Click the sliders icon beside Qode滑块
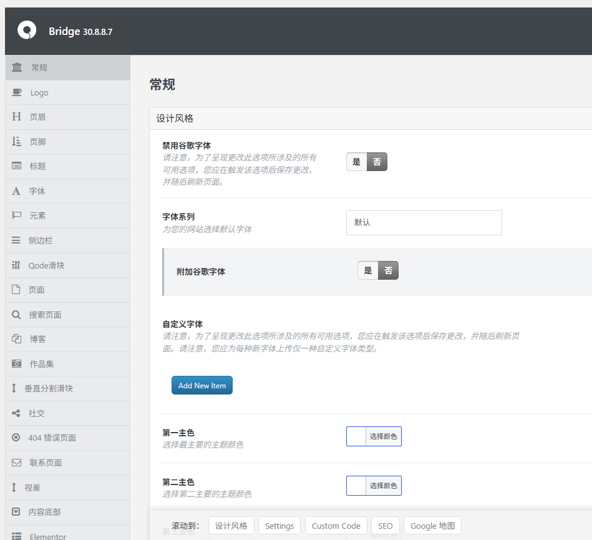This screenshot has width=592, height=540. (x=16, y=265)
